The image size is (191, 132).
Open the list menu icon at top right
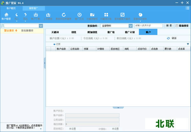pos(187,8)
